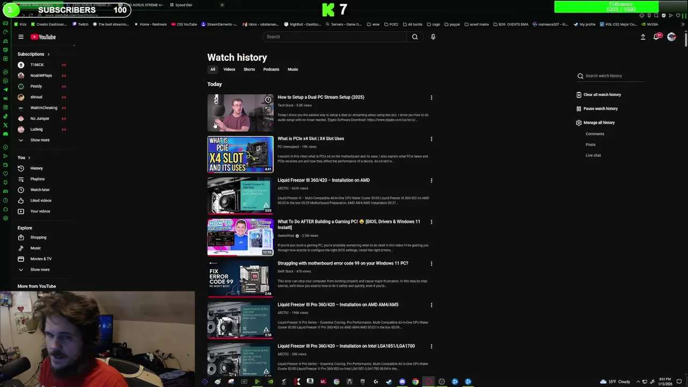Expand the Subscriptions heading chevron
688x387 pixels.
(48, 54)
